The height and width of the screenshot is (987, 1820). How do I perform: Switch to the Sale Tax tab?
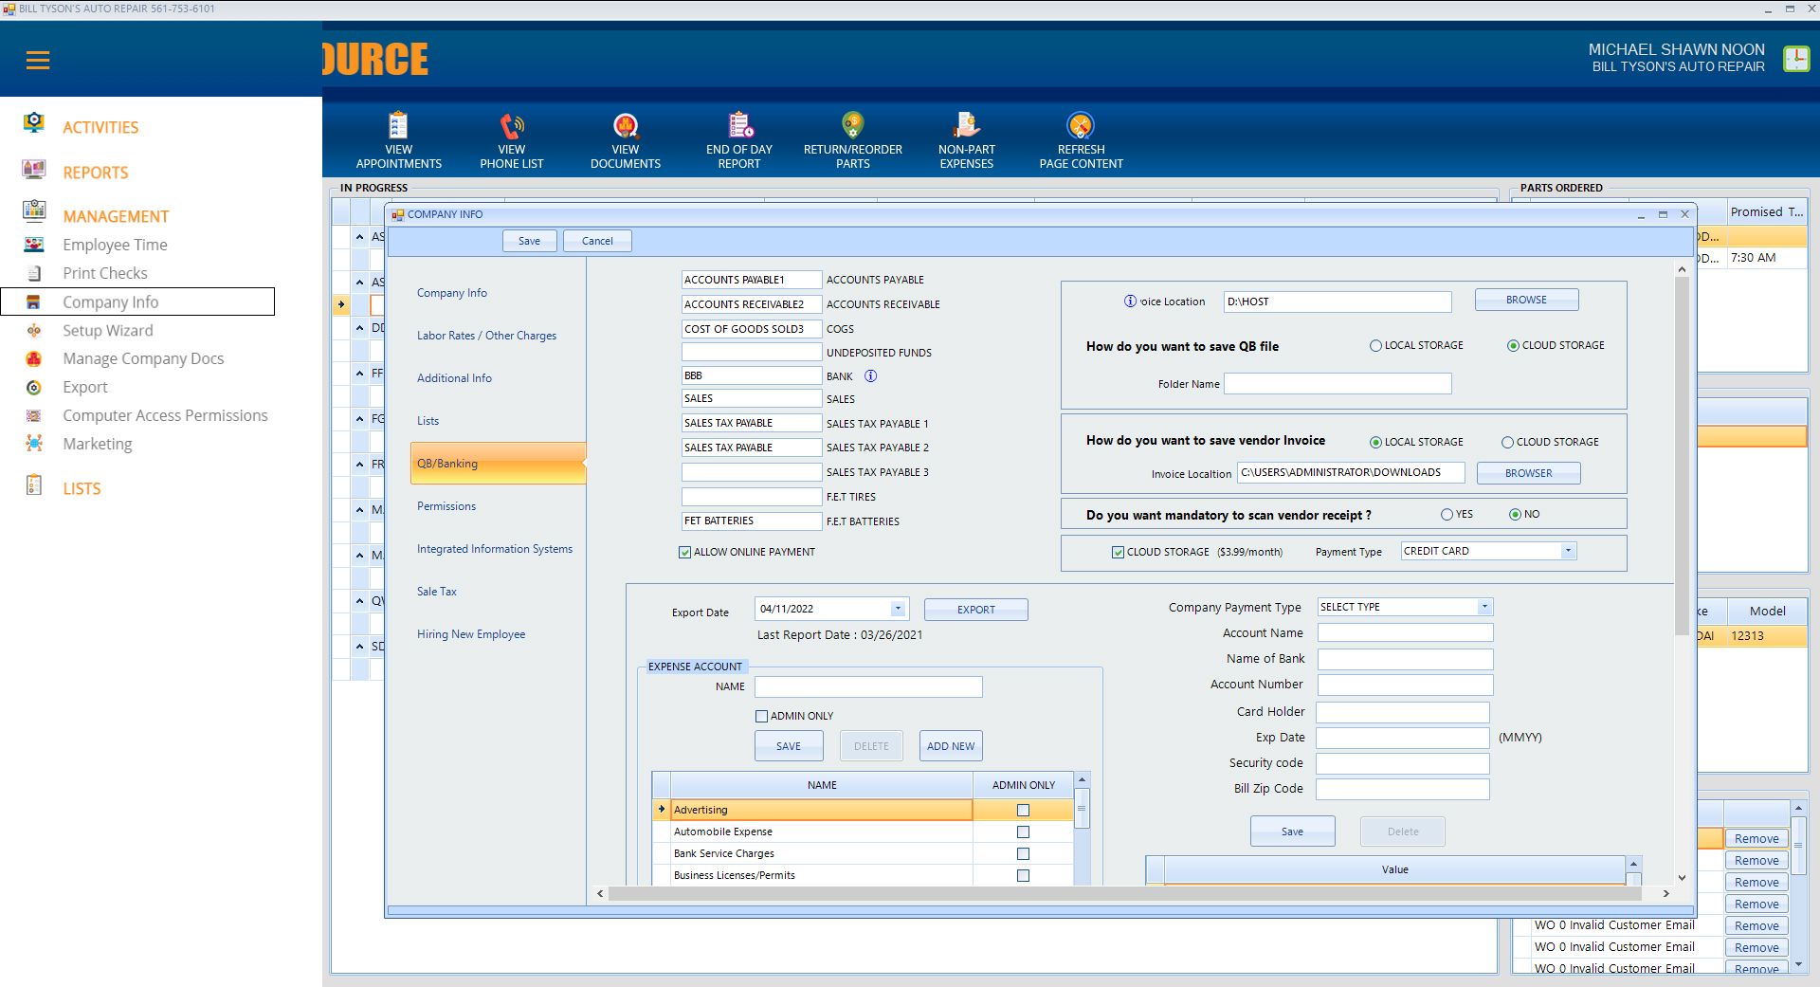[x=437, y=592]
